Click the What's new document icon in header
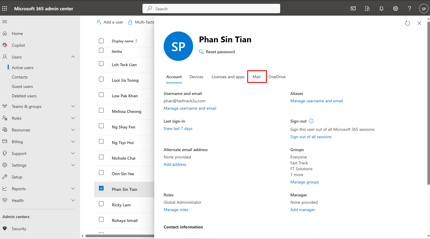The width and height of the screenshot is (430, 239). pos(367,9)
